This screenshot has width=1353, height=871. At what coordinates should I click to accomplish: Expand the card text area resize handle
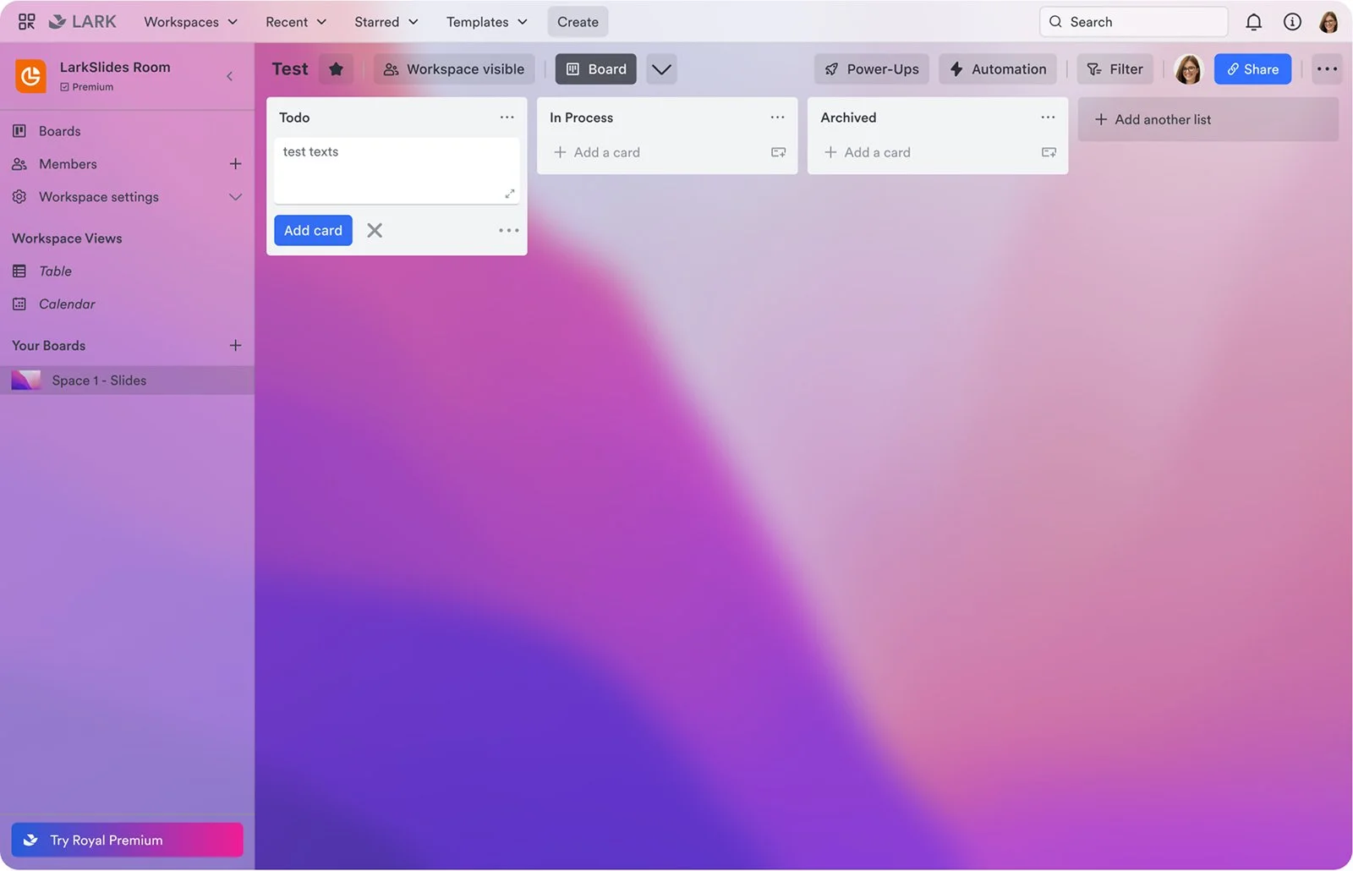[510, 194]
